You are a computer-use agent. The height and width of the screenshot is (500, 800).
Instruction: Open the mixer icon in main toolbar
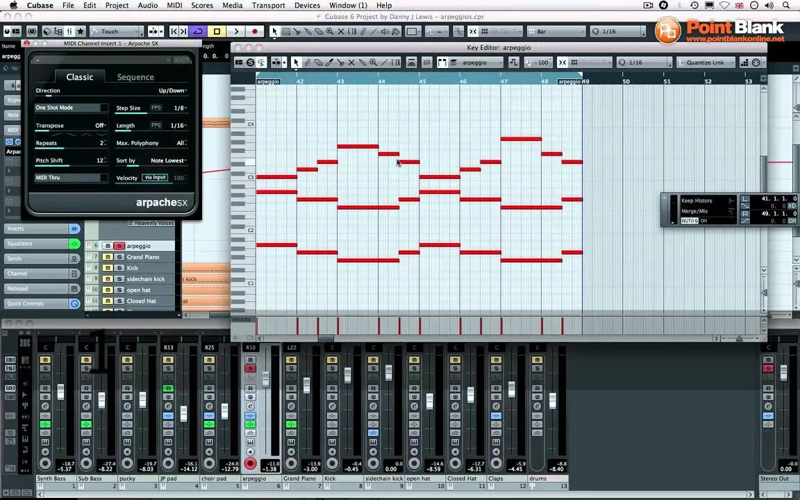point(69,32)
